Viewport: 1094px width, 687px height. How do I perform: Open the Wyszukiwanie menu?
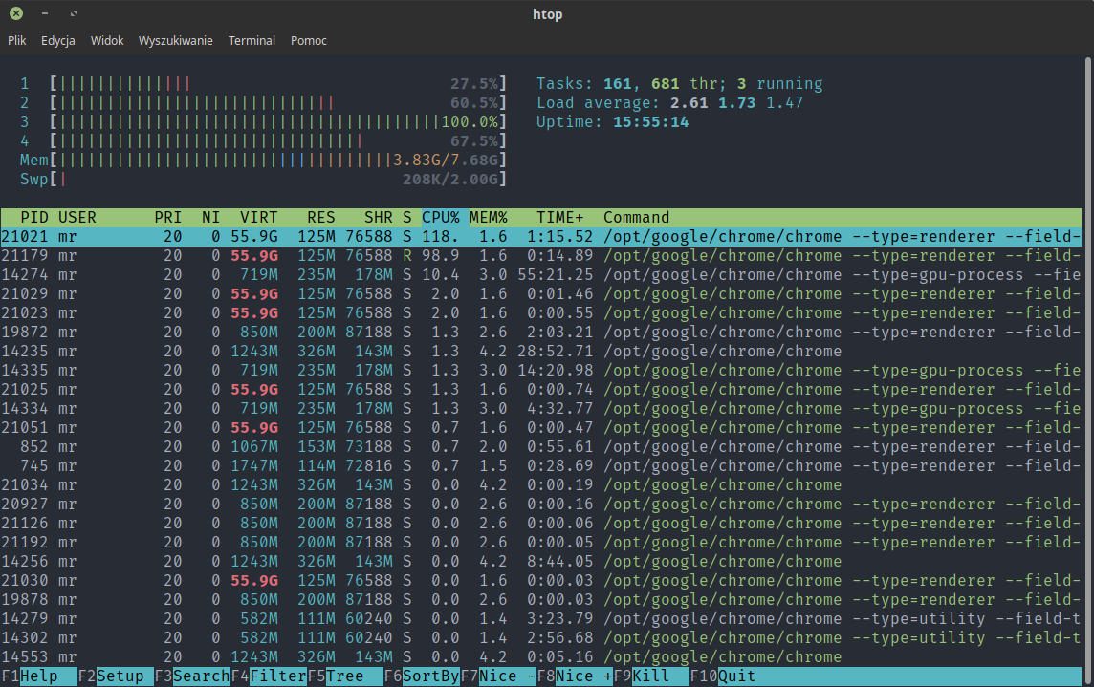tap(175, 40)
